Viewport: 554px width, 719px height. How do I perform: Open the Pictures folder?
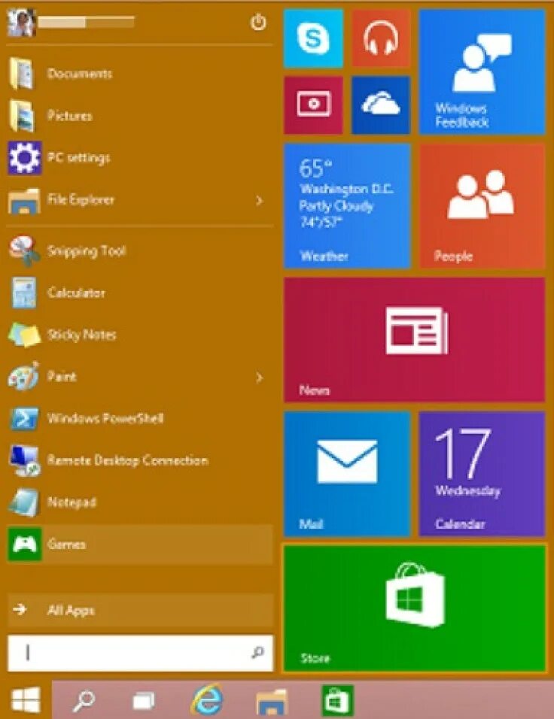tap(140, 116)
